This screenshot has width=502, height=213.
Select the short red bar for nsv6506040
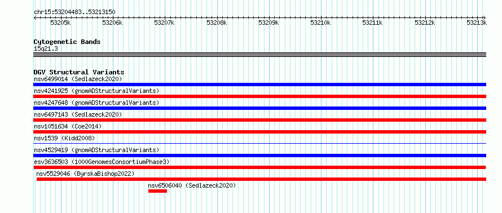point(157,191)
